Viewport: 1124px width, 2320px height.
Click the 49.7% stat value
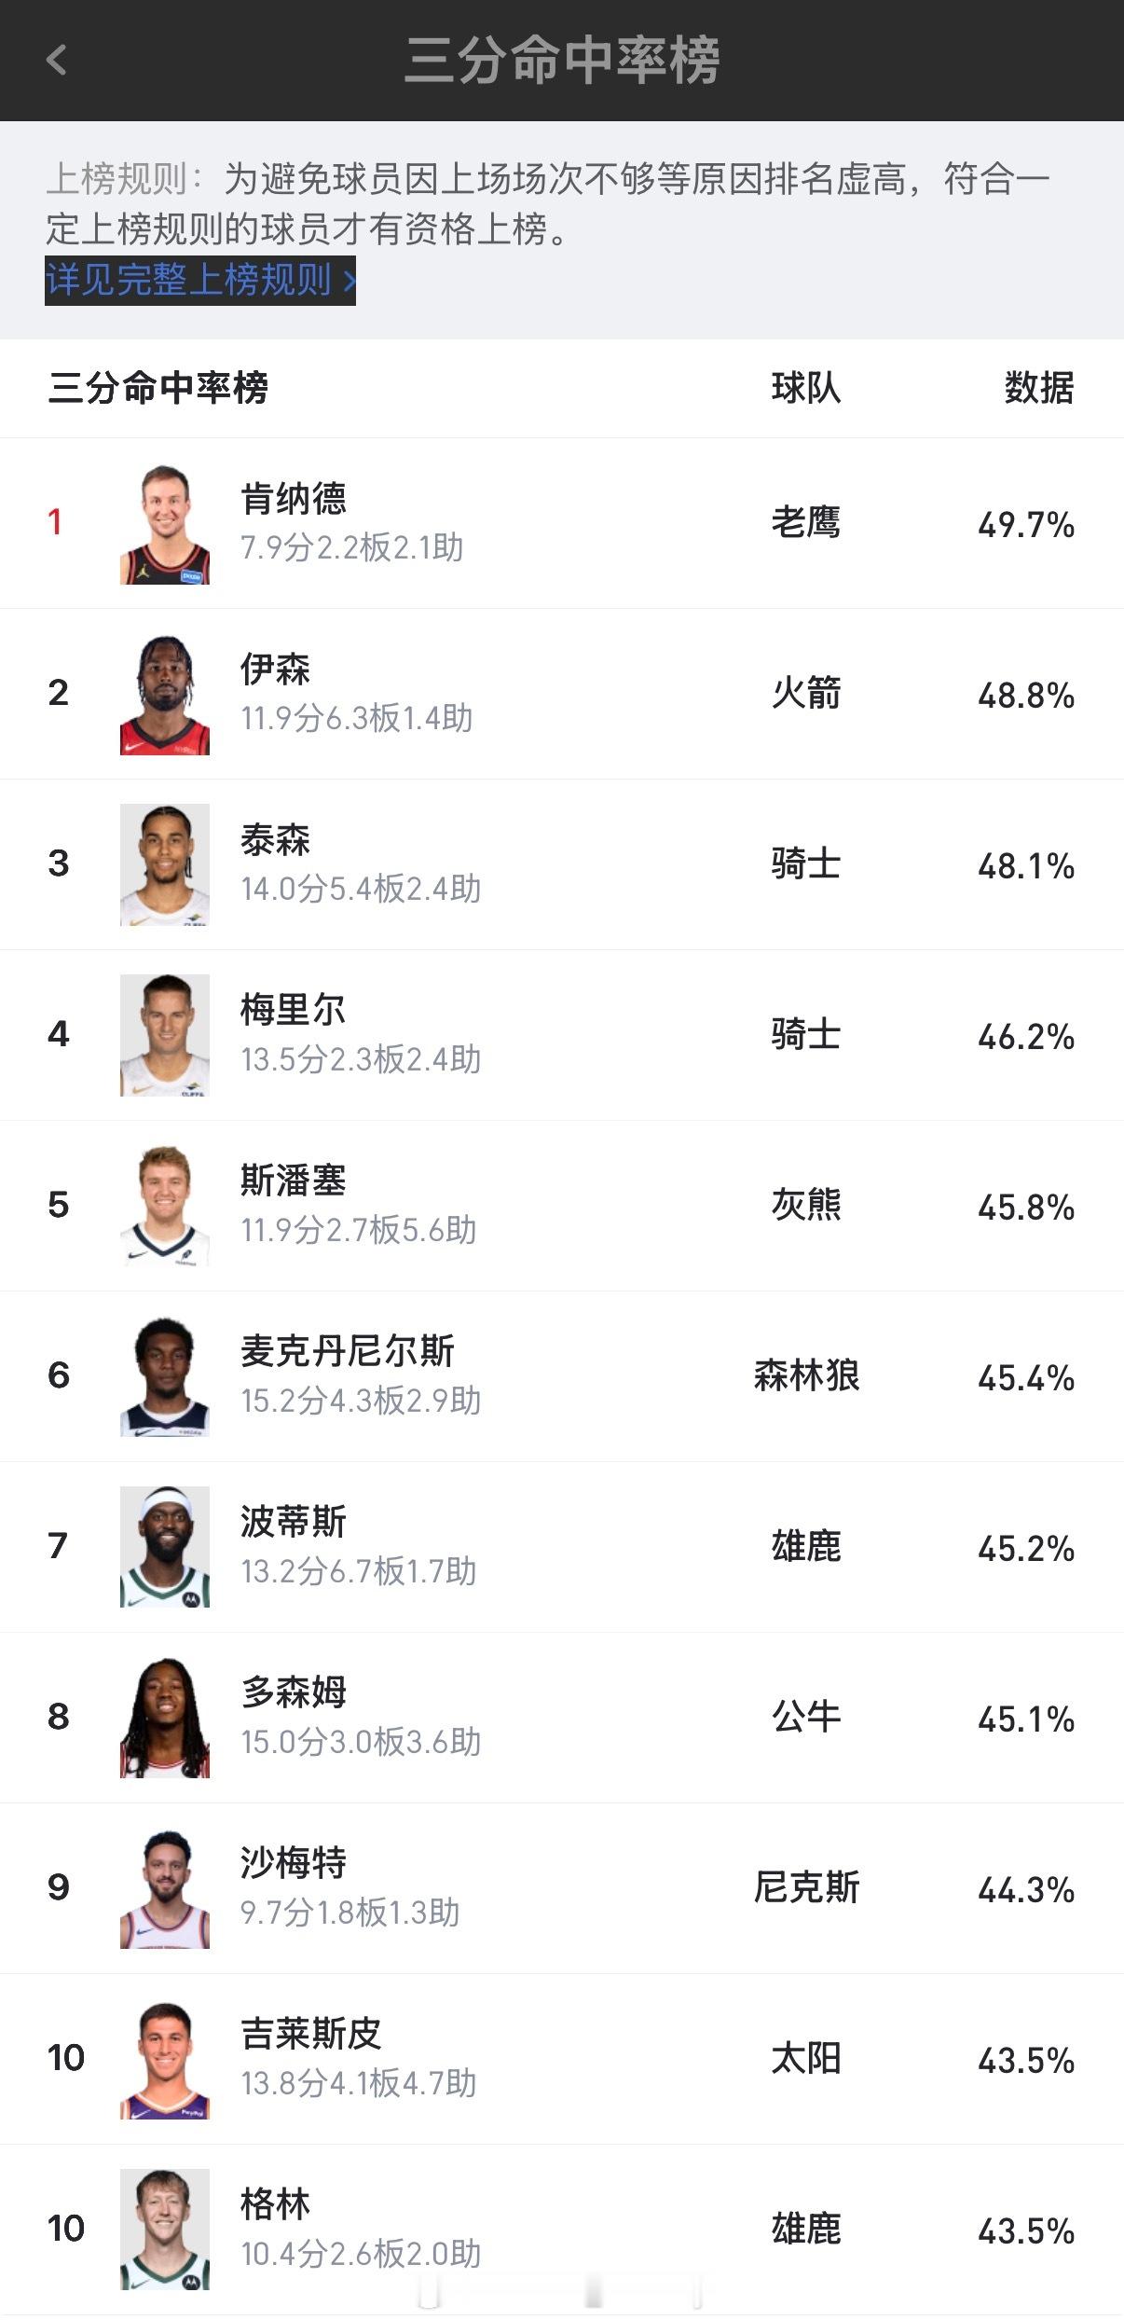1025,523
